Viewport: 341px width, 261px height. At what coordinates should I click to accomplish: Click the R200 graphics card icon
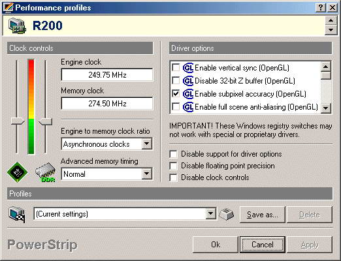coord(17,25)
